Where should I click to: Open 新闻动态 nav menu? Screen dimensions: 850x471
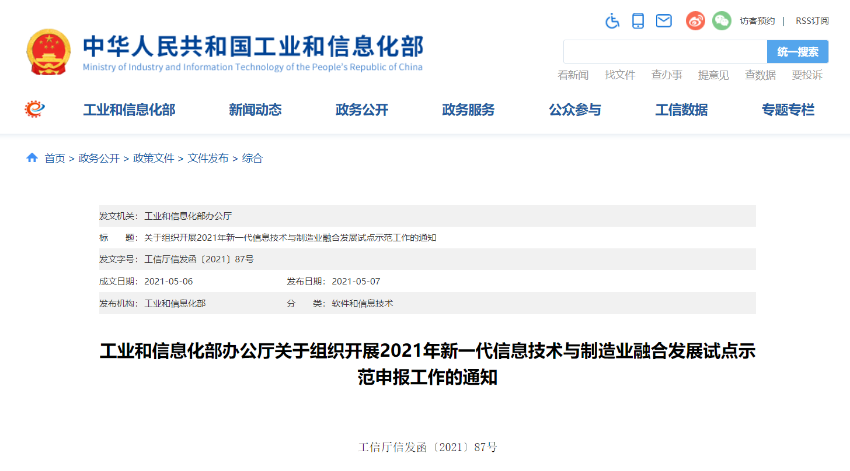(x=255, y=110)
